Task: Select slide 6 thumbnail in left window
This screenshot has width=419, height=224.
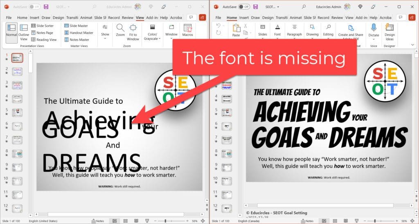Action: pyautogui.click(x=17, y=126)
